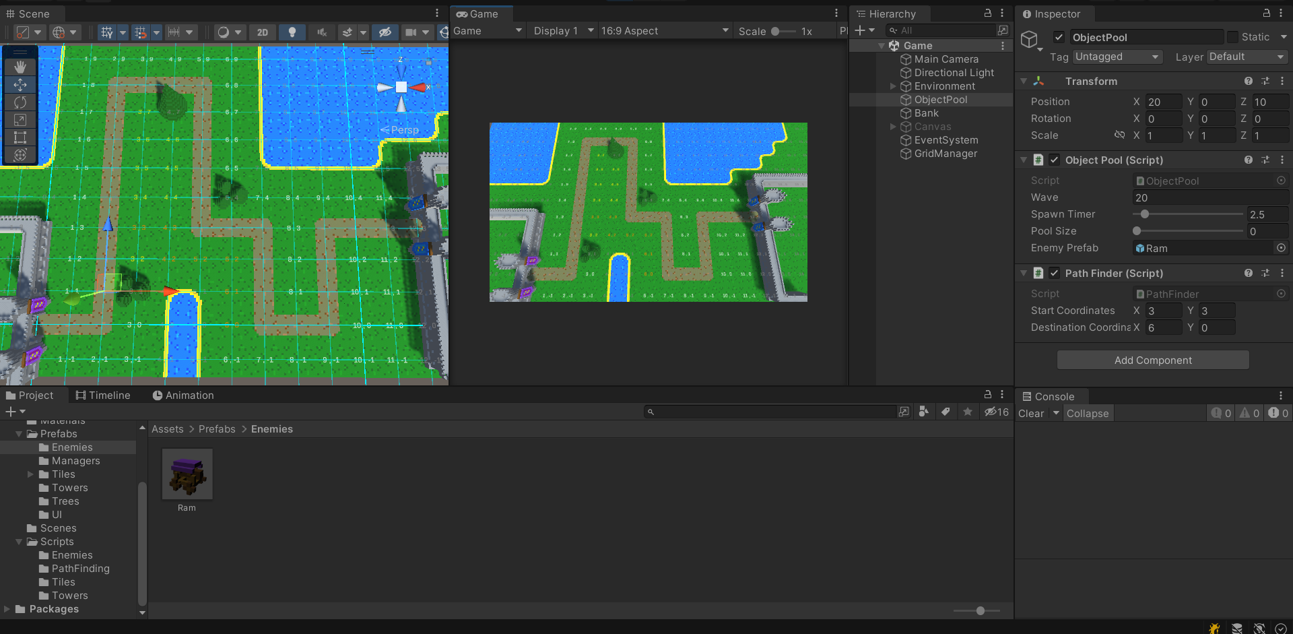Enable the Static checkbox

click(x=1232, y=37)
